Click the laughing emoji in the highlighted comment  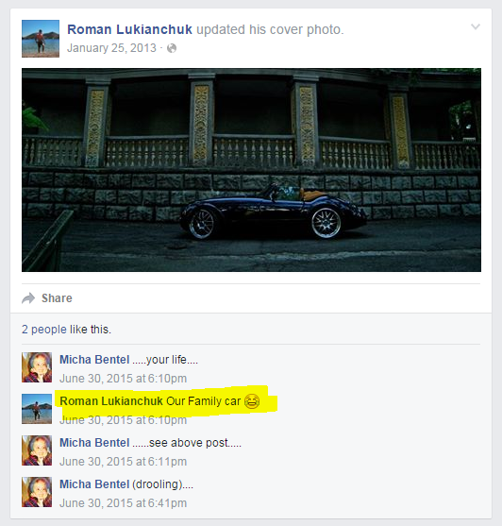coord(252,401)
